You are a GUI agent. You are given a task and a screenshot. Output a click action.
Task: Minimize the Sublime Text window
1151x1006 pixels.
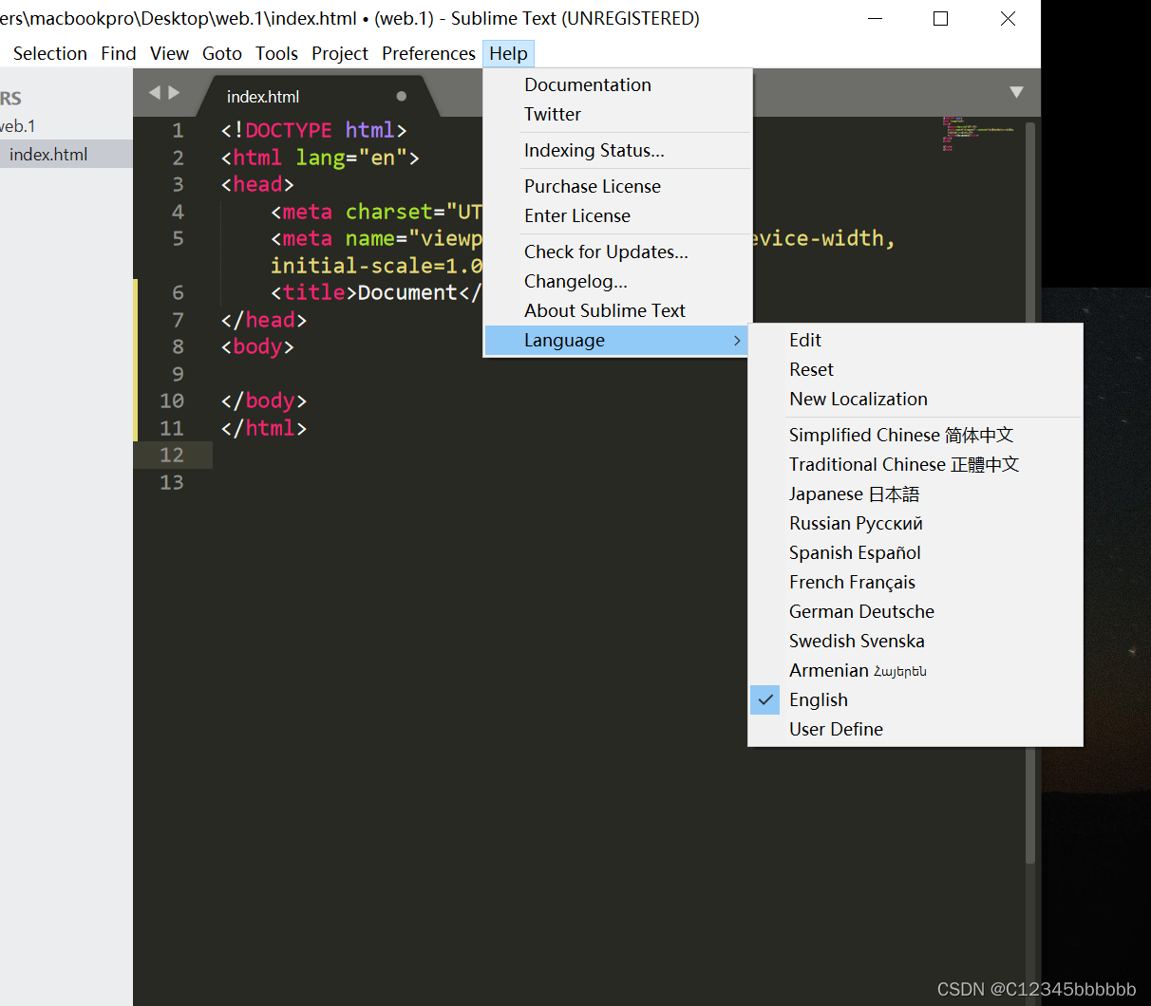click(876, 18)
